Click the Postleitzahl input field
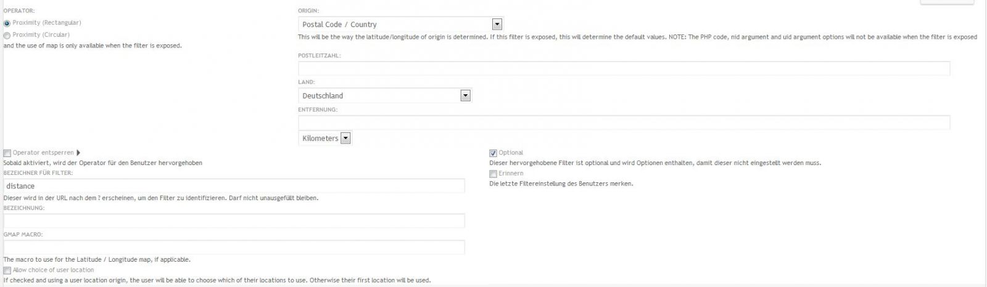This screenshot has height=287, width=987. 624,68
